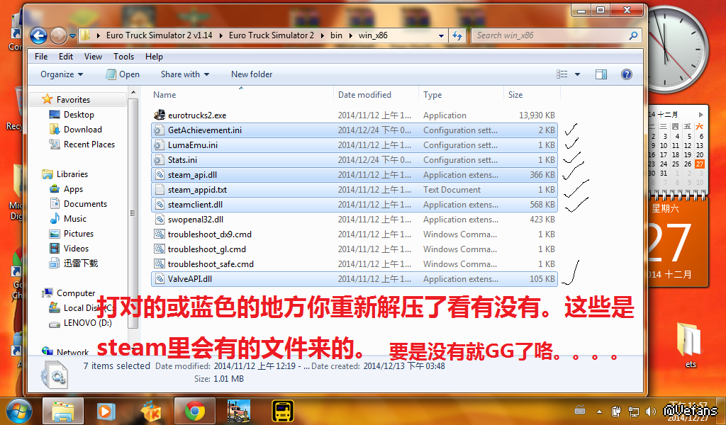Click the Forward navigation arrow
Viewport: 726px width, 425px height.
pyautogui.click(x=58, y=35)
